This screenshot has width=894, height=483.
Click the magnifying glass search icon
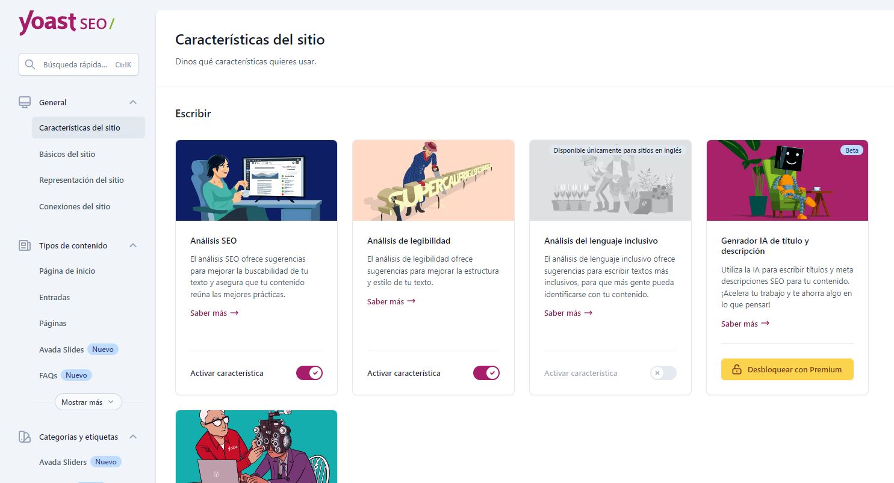click(x=30, y=64)
